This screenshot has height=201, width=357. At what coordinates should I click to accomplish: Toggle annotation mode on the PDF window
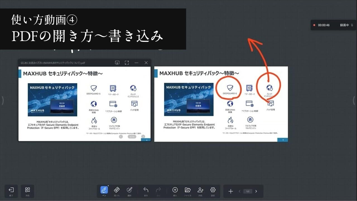coord(117,63)
